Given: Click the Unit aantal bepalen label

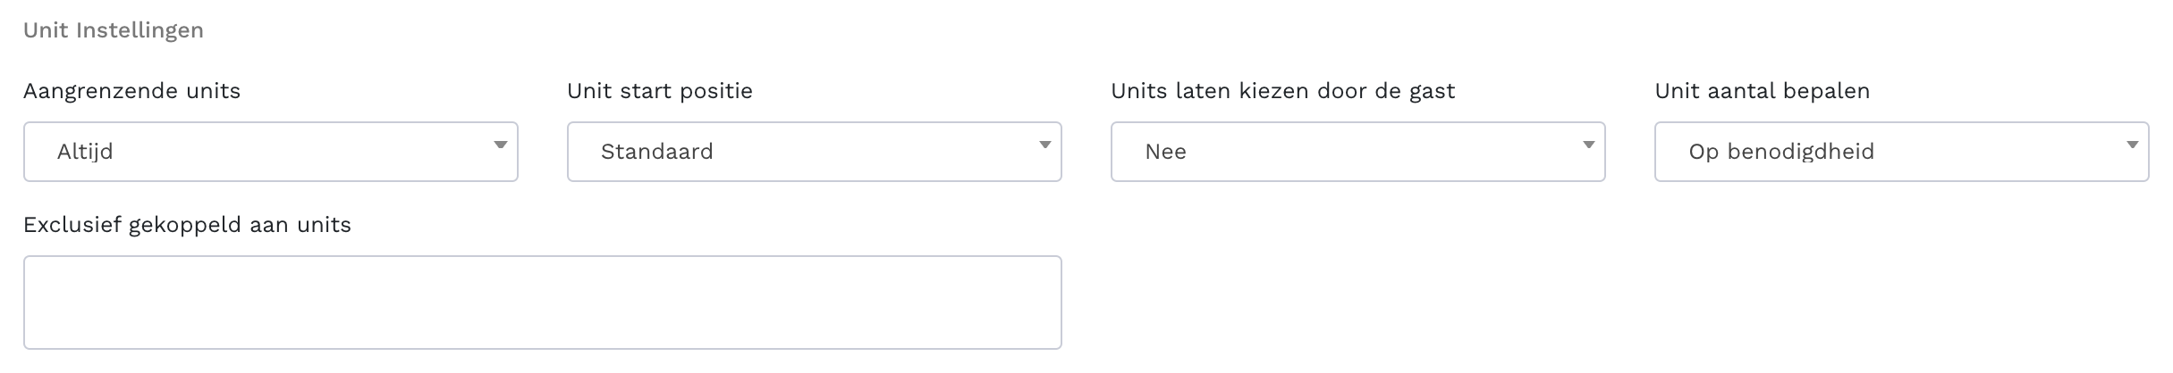Looking at the screenshot, I should pyautogui.click(x=1762, y=91).
